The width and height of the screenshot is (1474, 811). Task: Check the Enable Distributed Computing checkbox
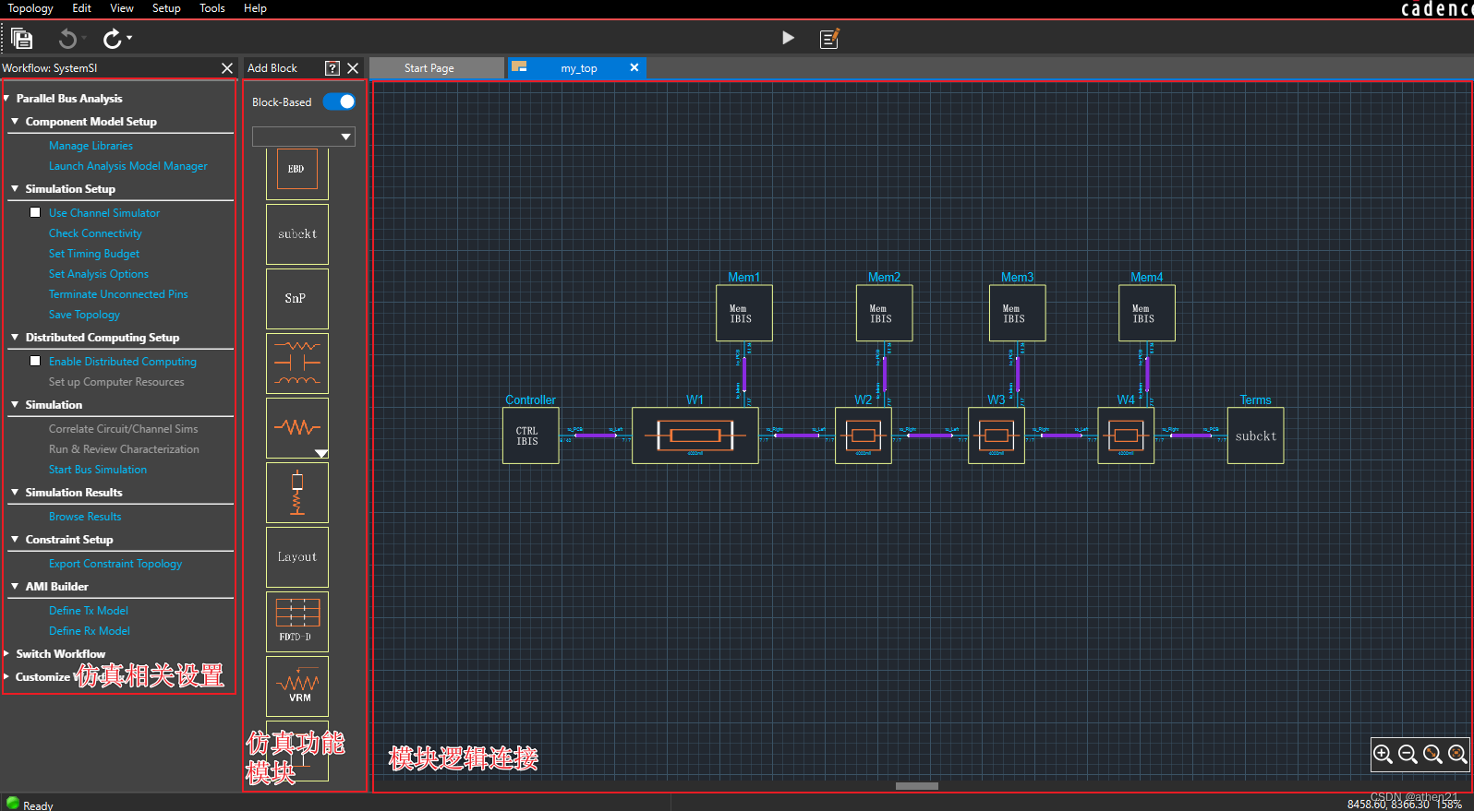(x=35, y=361)
